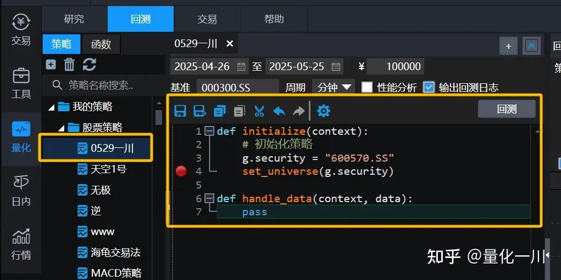Click the capital amount field 100000
Screen dimensions: 561x280
tap(396, 66)
